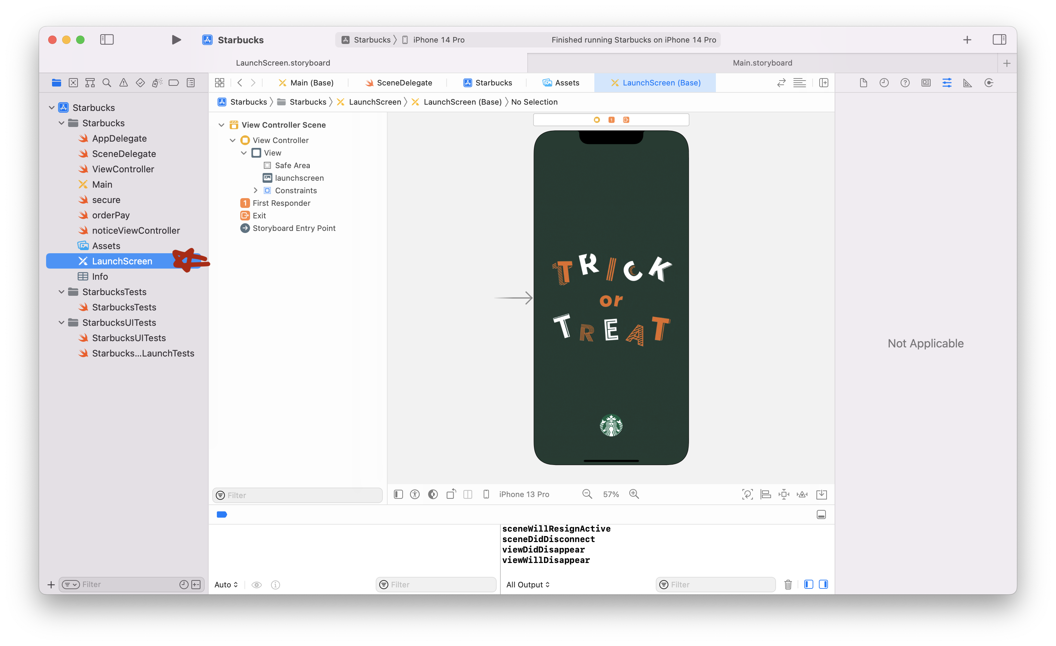Select Storyboard Entry Point in outline

pos(294,228)
